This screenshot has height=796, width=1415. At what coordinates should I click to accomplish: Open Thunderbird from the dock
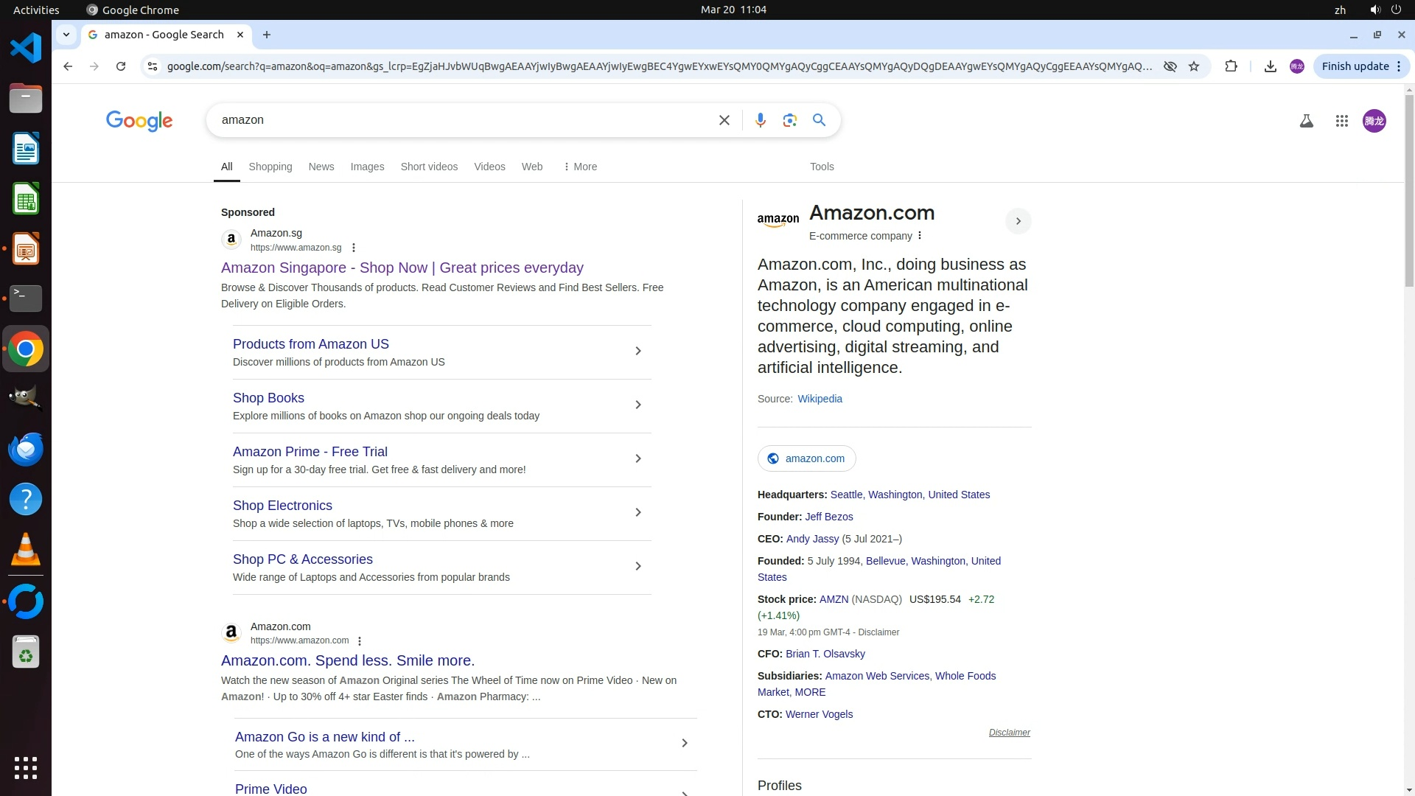click(26, 449)
